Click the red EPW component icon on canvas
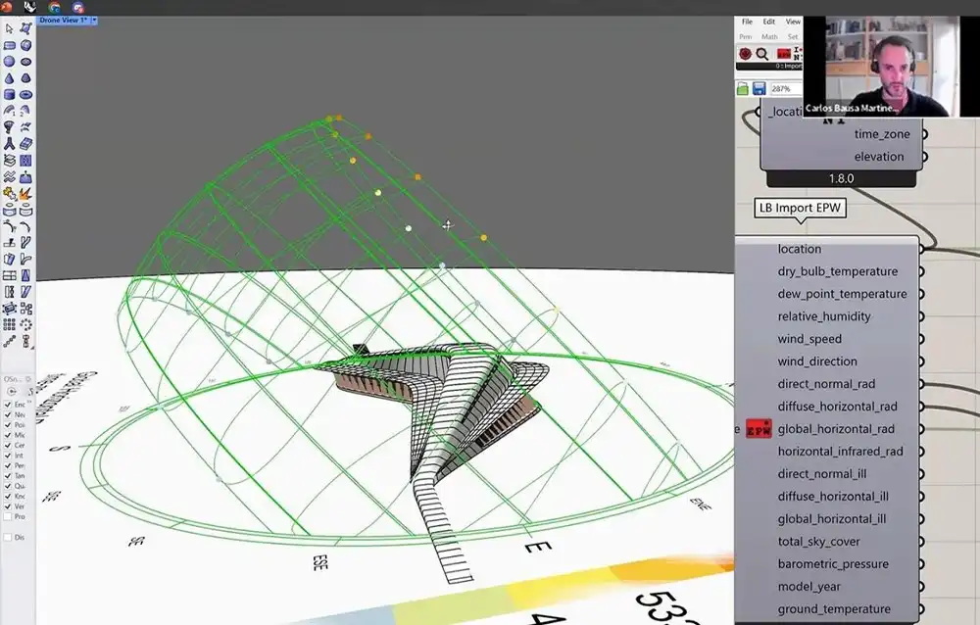The image size is (980, 625). click(x=759, y=429)
